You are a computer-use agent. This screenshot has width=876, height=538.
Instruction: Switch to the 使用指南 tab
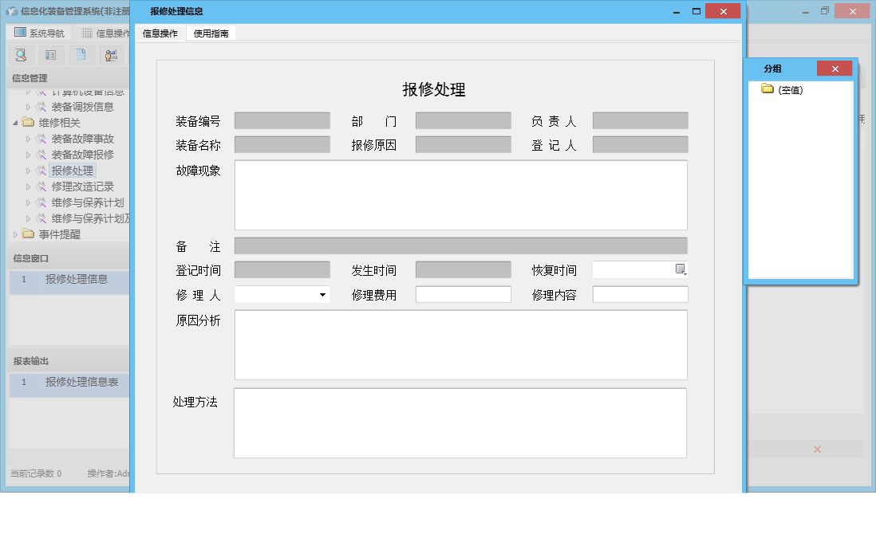point(211,33)
